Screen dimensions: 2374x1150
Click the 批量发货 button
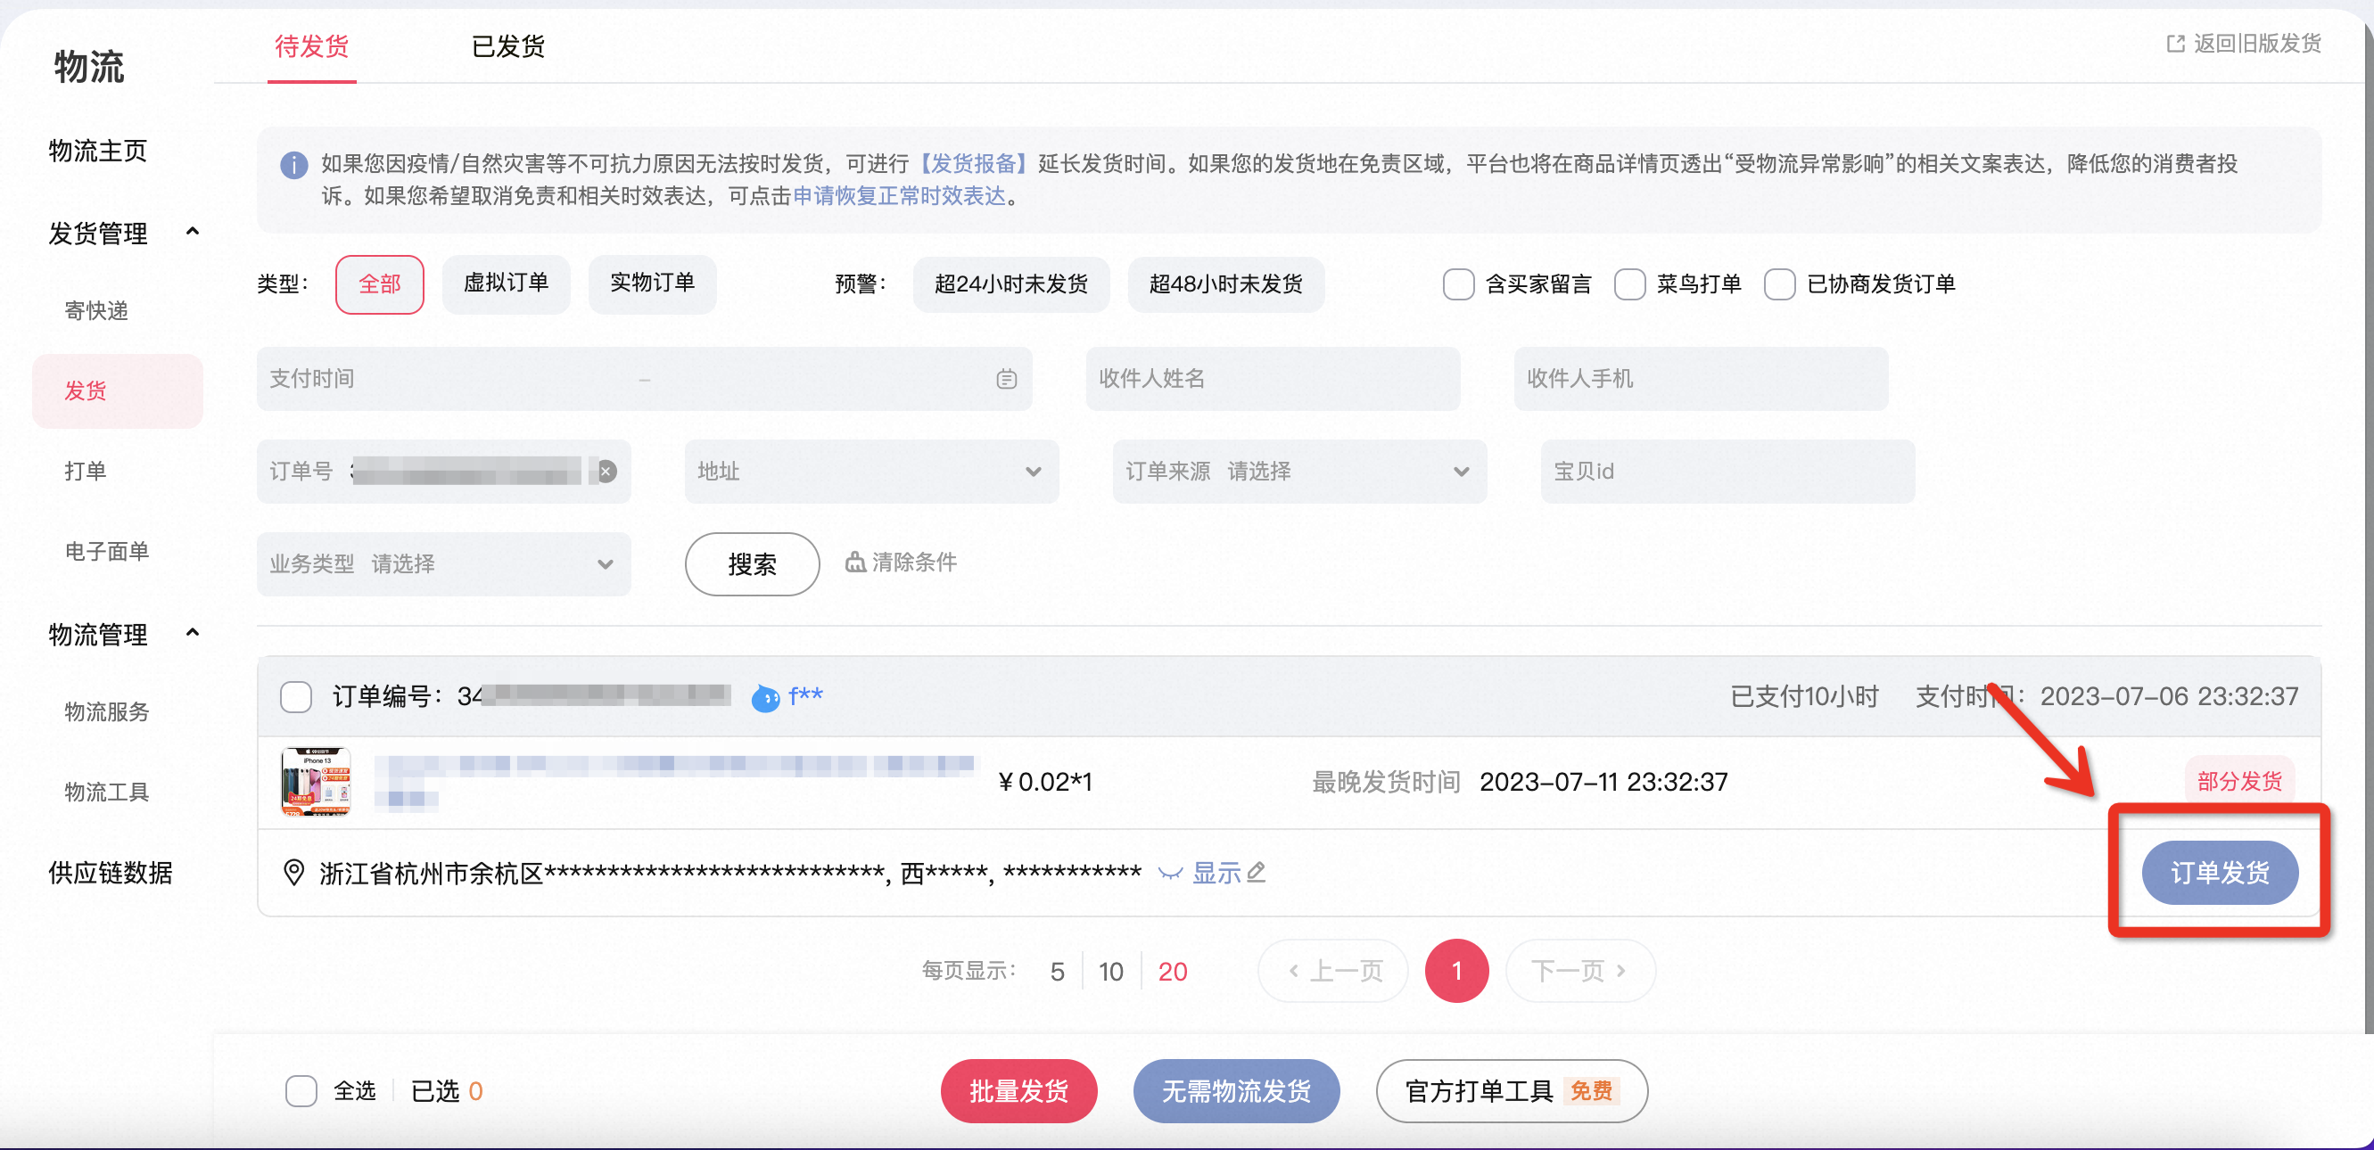(1018, 1091)
